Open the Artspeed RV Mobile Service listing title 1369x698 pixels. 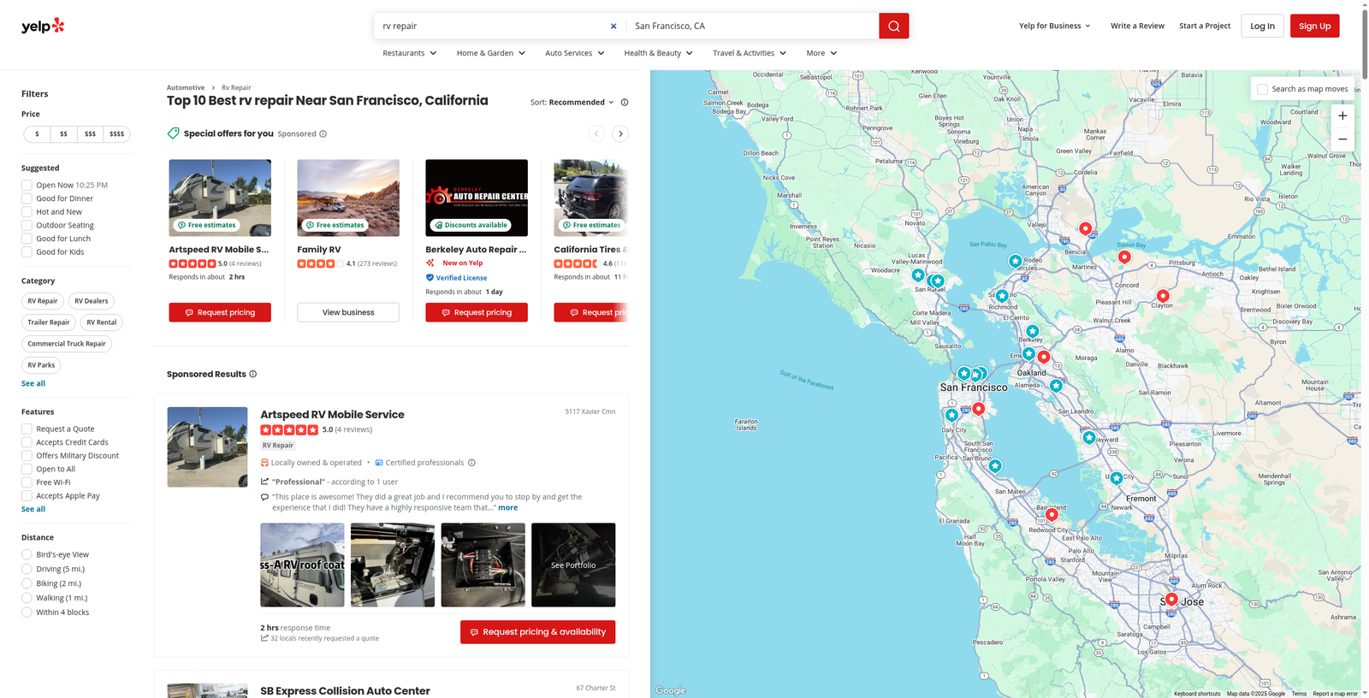(332, 414)
